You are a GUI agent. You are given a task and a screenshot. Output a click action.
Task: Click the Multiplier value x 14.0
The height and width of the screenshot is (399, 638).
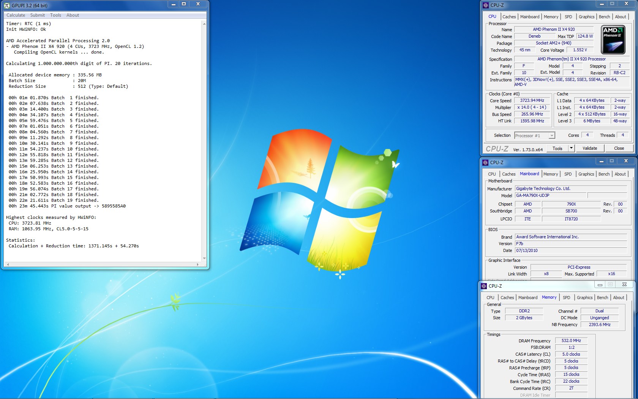click(532, 108)
